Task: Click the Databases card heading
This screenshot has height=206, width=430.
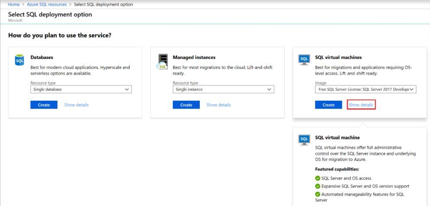Action: tap(42, 57)
